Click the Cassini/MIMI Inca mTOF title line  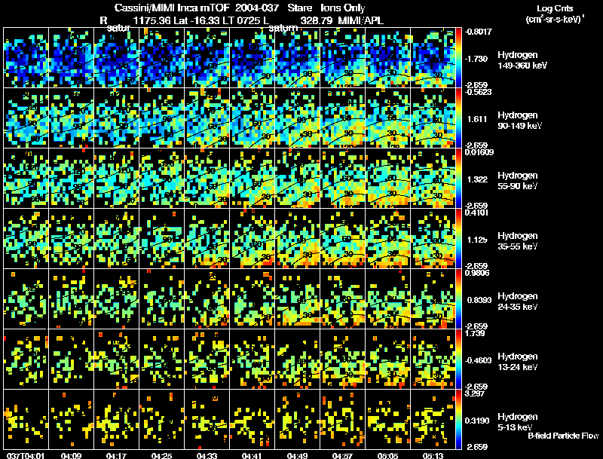pyautogui.click(x=240, y=8)
